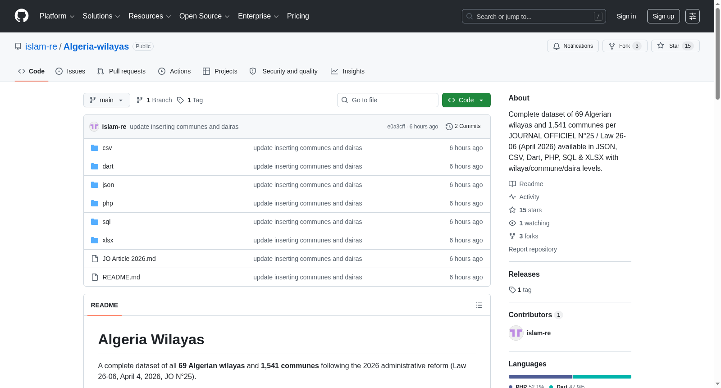Select the Code tab
721x388 pixels.
(x=32, y=71)
